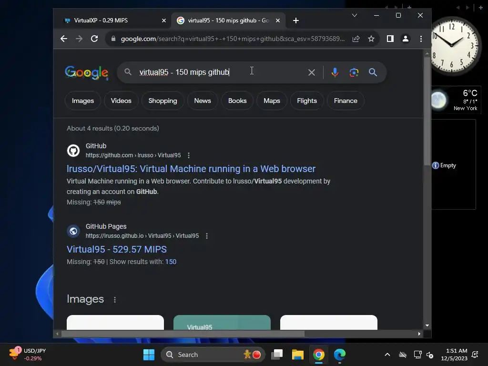Click the vertical scrollbar down arrow
The width and height of the screenshot is (488, 366).
[x=427, y=325]
